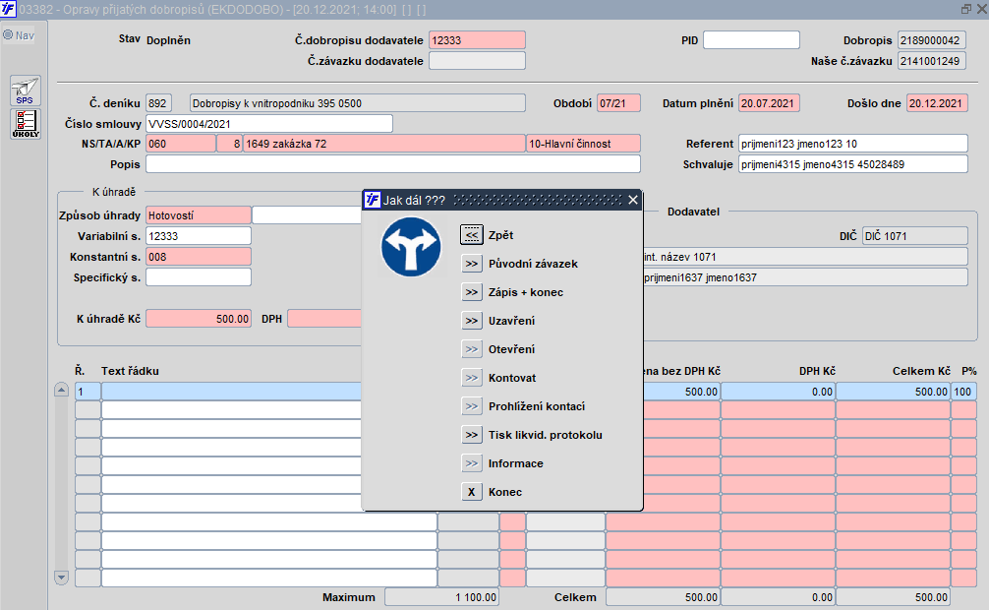Click Tisk likvid. protokolu arrow button
This screenshot has width=989, height=610.
tap(472, 435)
